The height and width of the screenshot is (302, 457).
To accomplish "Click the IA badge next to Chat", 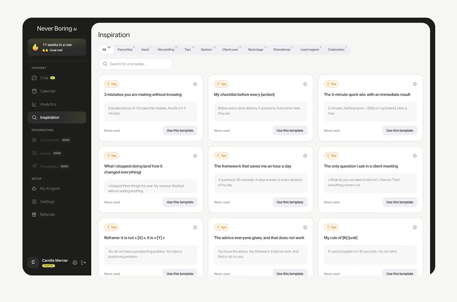I will tap(53, 78).
